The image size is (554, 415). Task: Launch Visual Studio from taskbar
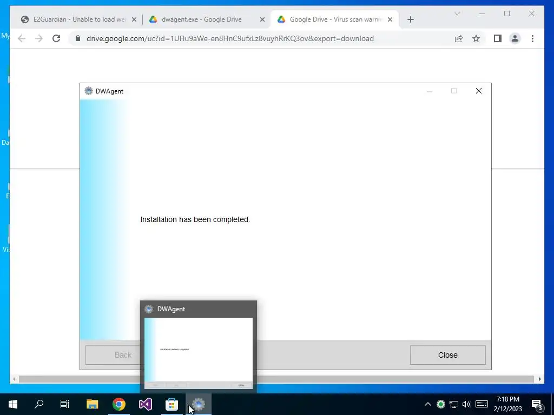(x=145, y=404)
